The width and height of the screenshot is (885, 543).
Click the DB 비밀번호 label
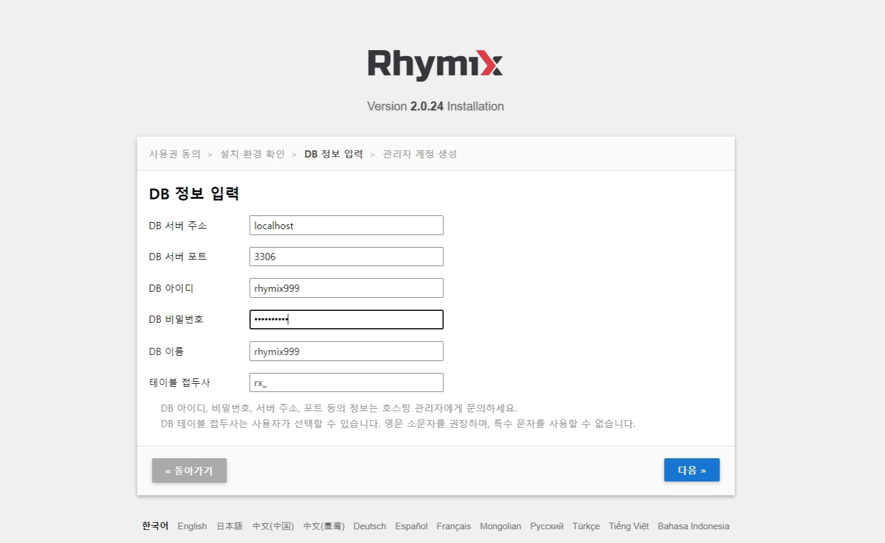pyautogui.click(x=176, y=319)
